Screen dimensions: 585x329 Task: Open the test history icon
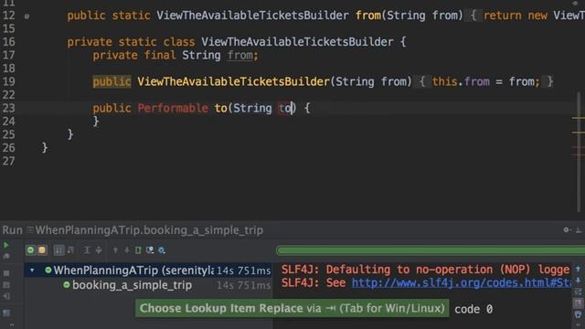coord(150,249)
